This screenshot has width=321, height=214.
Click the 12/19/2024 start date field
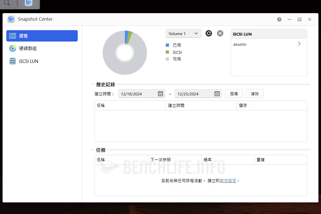point(138,94)
